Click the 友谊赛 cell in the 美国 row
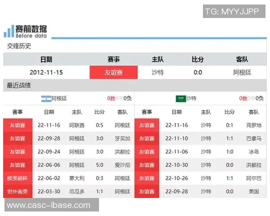 click(147, 192)
